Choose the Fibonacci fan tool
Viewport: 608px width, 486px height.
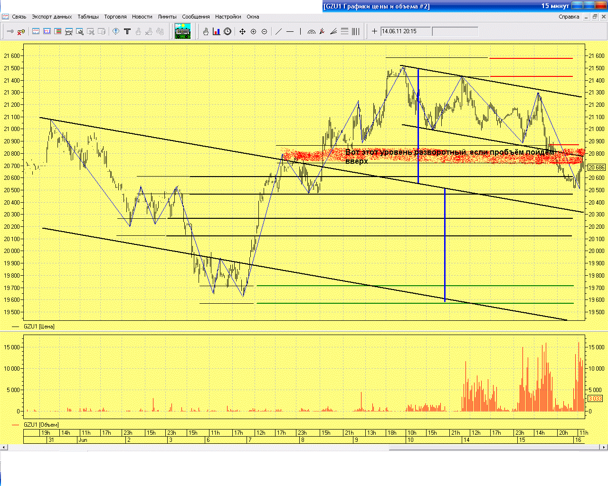click(333, 32)
